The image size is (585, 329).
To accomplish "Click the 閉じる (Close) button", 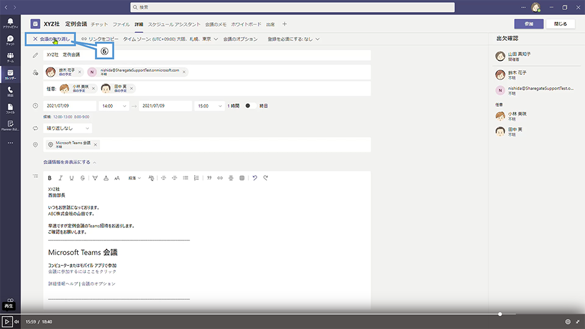I will pyautogui.click(x=560, y=24).
